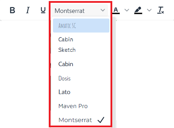Image resolution: width=174 pixels, height=128 pixels.
Task: Toggle Italic formatting
Action: 28,10
